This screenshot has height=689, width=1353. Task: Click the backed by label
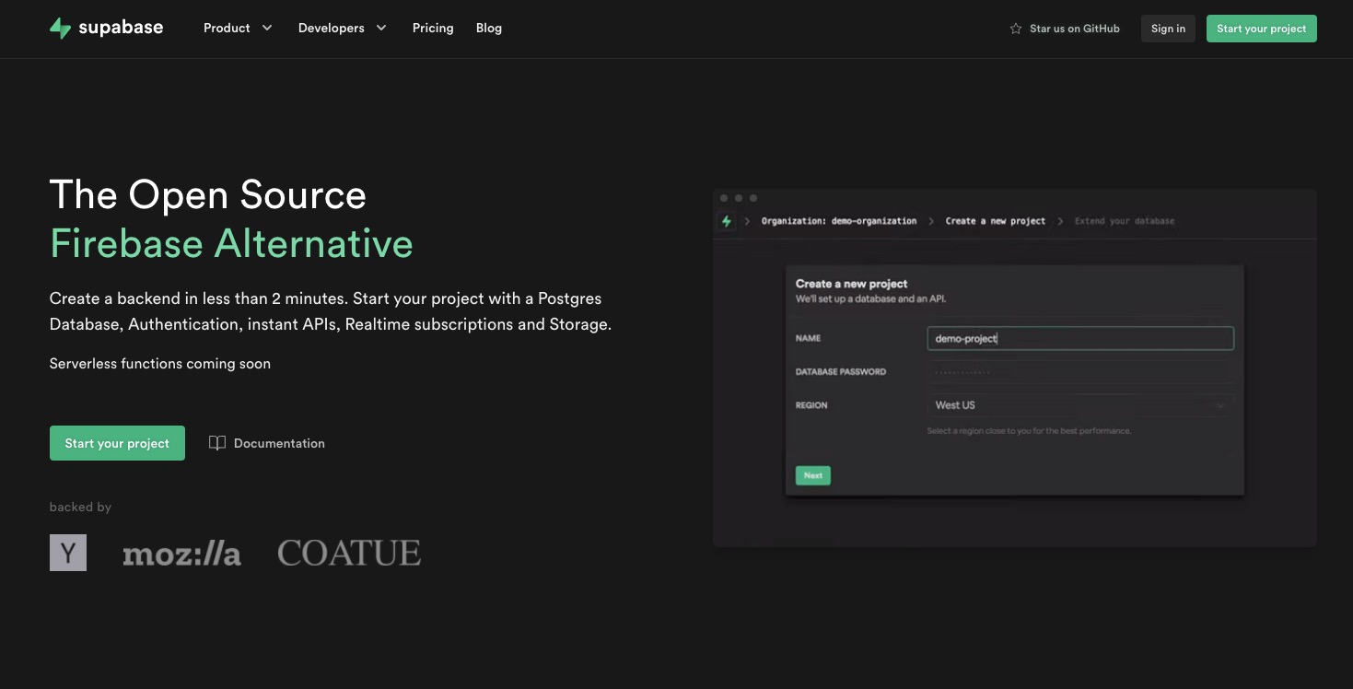coord(80,507)
